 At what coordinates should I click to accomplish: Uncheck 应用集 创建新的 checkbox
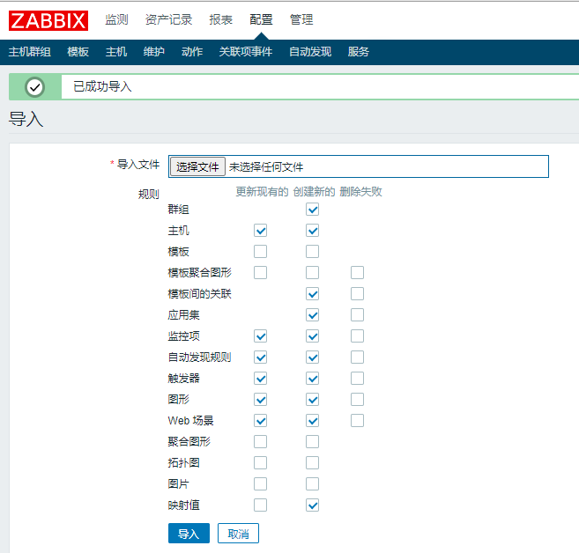pyautogui.click(x=312, y=315)
